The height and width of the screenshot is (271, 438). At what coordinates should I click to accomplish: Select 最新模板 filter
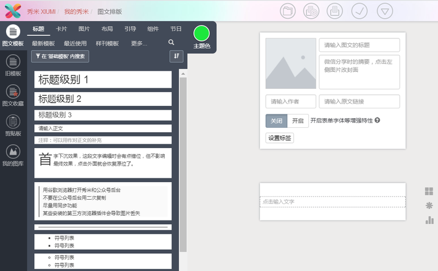point(43,43)
